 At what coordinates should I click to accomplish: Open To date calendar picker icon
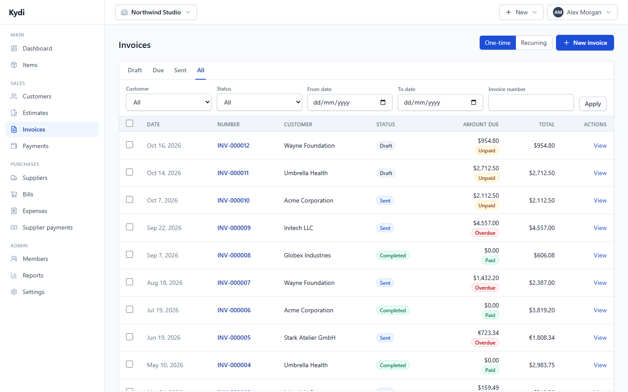click(x=474, y=102)
